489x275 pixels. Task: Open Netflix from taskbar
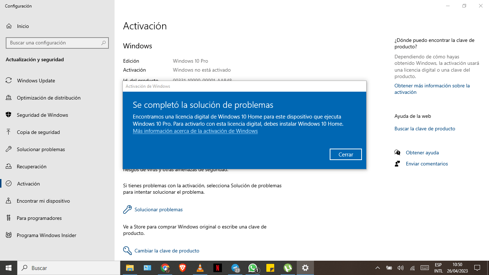(217, 268)
